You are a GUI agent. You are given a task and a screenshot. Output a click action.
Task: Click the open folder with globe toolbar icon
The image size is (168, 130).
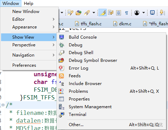(79, 13)
